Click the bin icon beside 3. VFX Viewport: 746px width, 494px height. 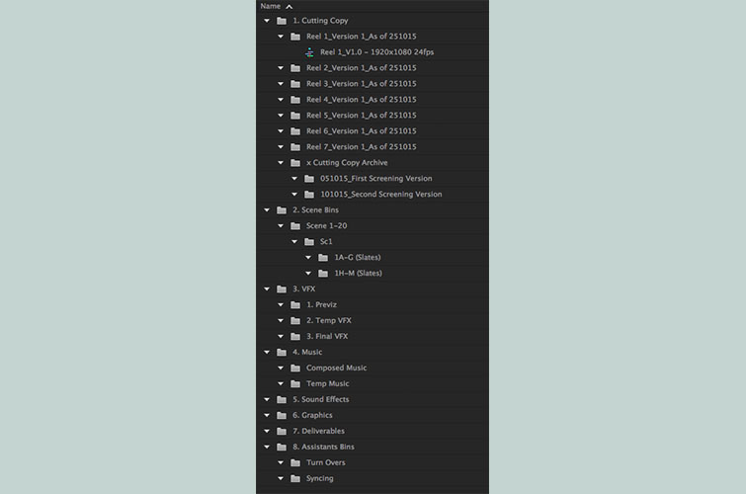click(x=282, y=289)
